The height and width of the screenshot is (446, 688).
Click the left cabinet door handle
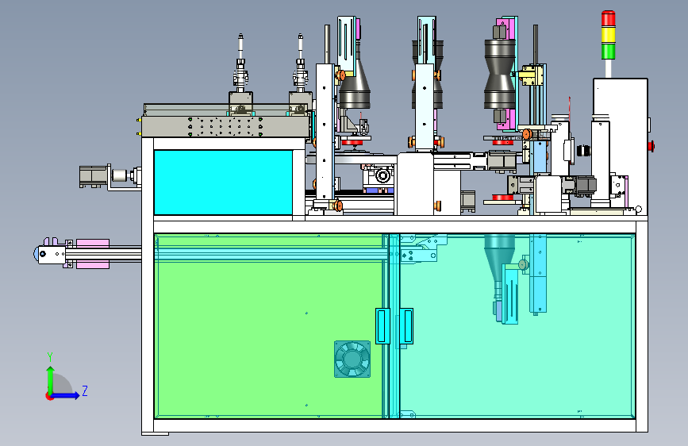coord(382,325)
